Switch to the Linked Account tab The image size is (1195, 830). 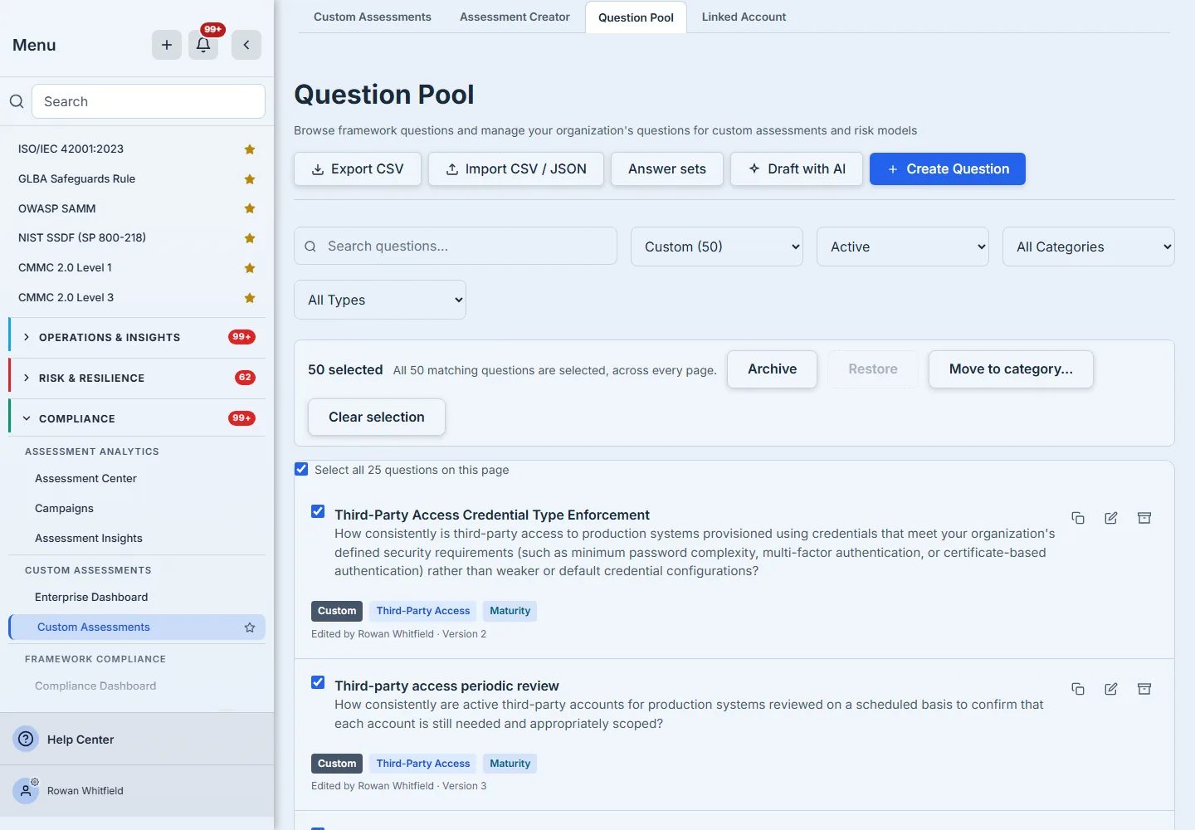click(x=744, y=17)
